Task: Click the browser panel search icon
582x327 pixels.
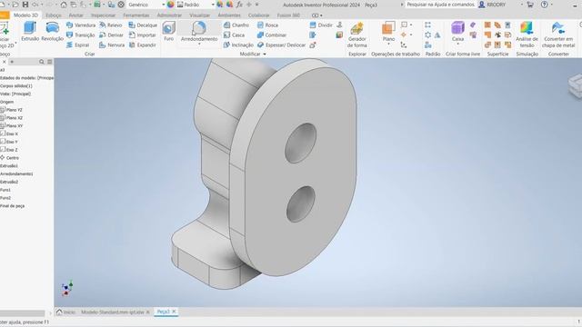Action: (42, 62)
